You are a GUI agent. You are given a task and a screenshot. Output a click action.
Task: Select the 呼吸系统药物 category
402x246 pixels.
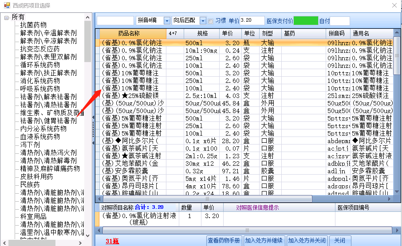tap(40, 89)
